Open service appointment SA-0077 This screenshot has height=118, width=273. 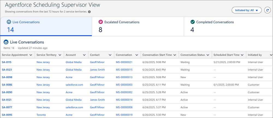(x=7, y=107)
